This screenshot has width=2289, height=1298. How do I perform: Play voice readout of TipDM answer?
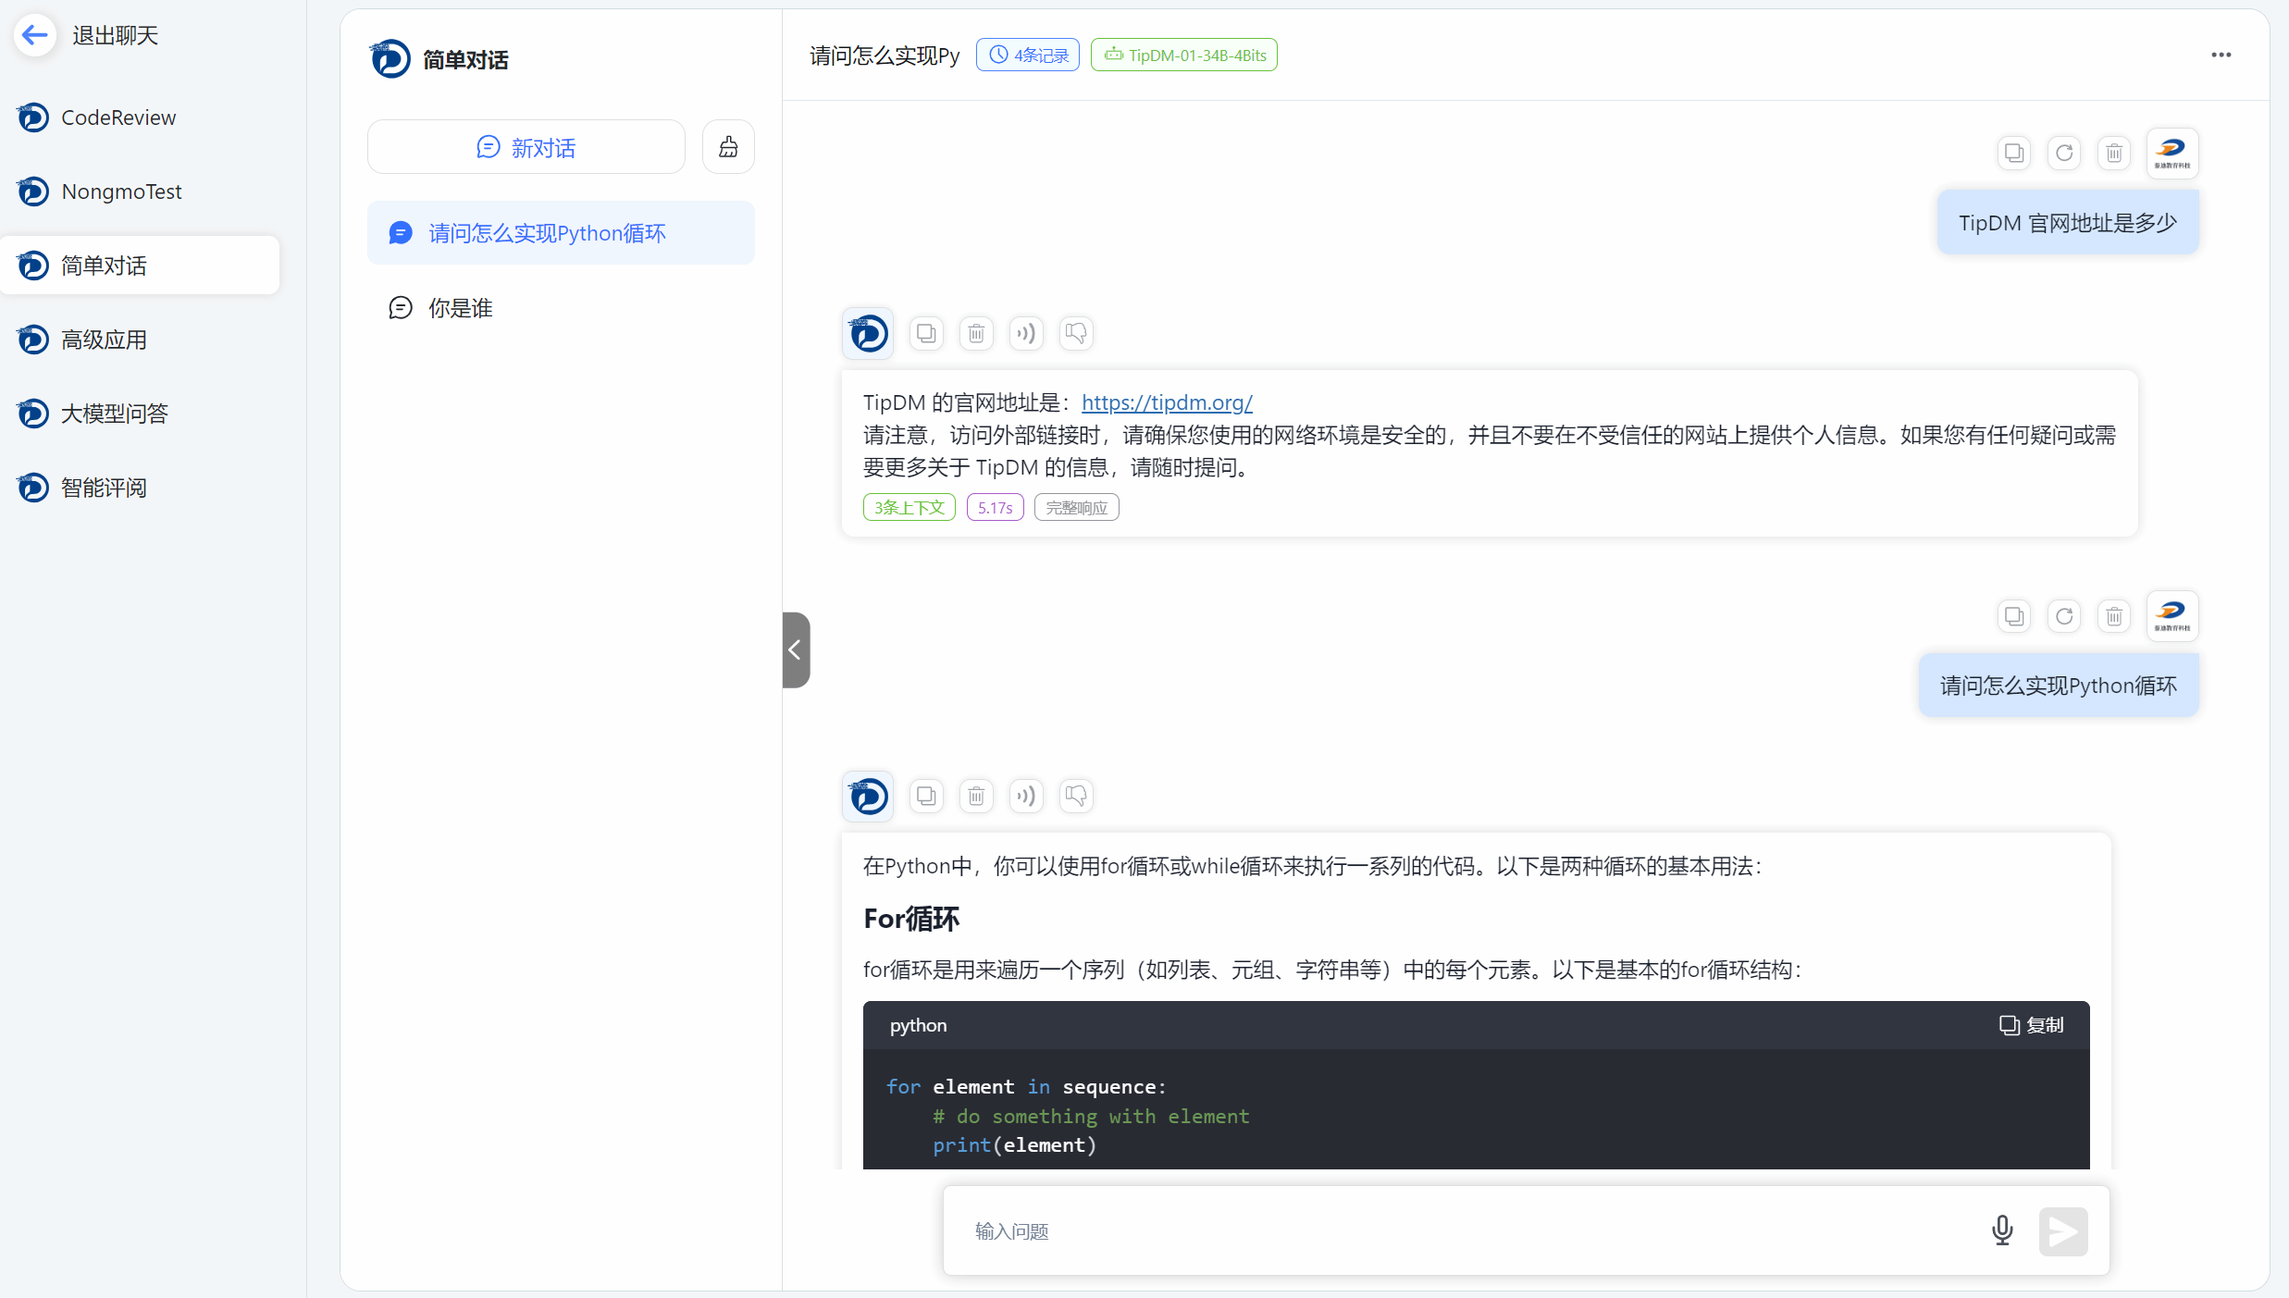tap(1026, 333)
